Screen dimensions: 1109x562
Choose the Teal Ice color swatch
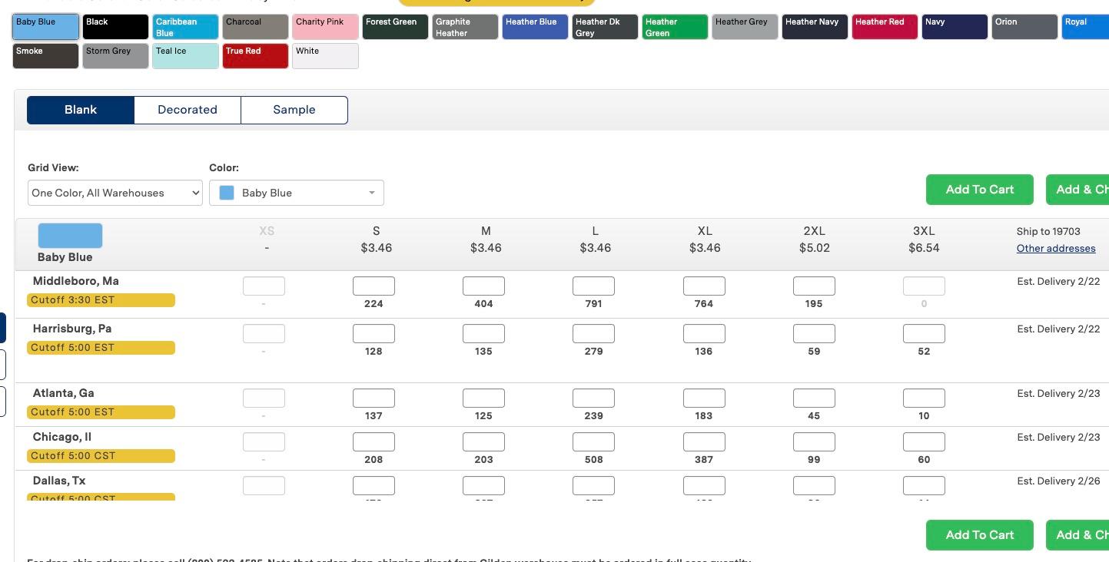click(185, 56)
